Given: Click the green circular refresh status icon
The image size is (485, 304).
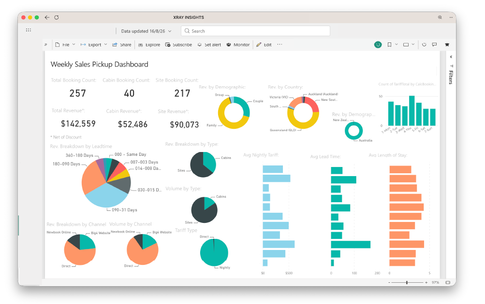Looking at the screenshot, I should (x=378, y=44).
